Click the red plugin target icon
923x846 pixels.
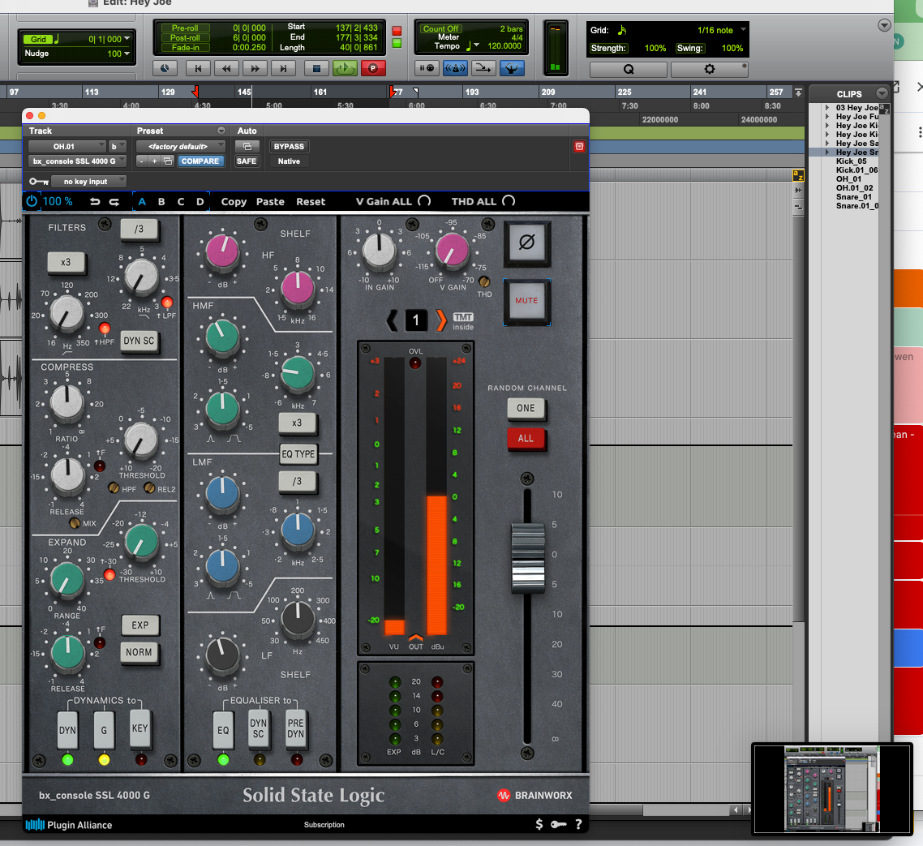579,147
